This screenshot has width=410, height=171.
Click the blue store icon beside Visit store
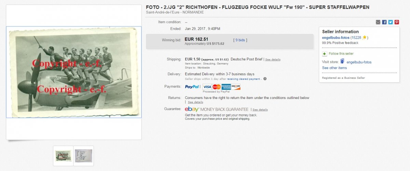[342, 62]
